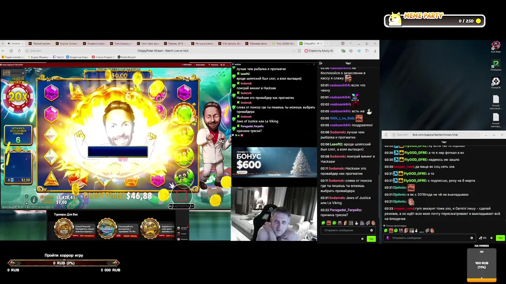Click the browser downloads arrow icon
506x284 pixels.
pyautogui.click(x=375, y=51)
